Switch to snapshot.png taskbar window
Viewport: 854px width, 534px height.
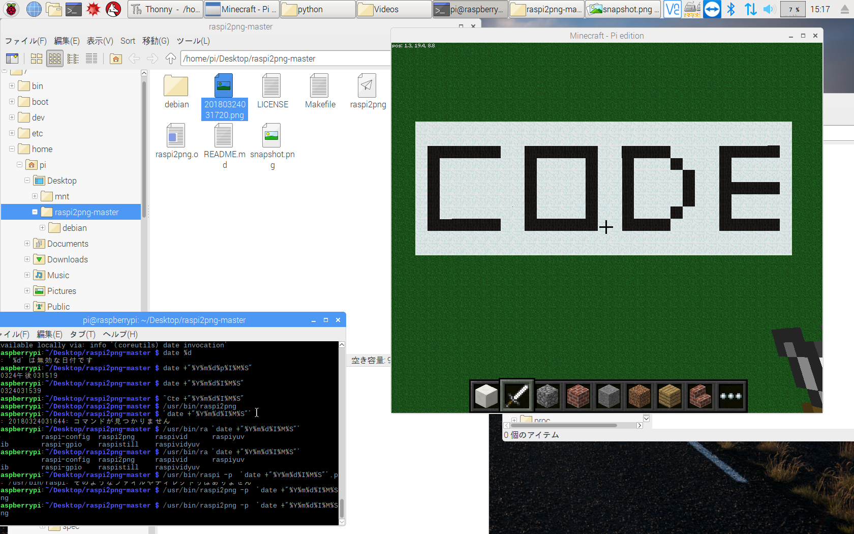(623, 9)
